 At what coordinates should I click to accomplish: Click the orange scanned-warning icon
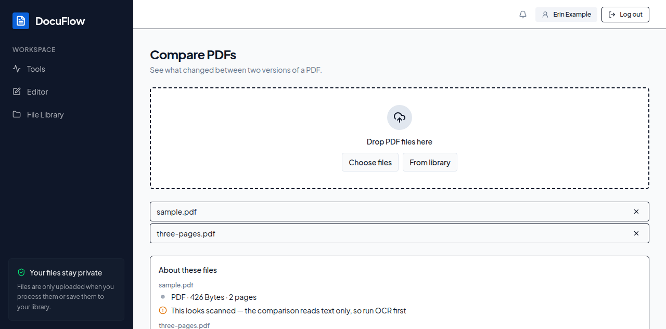(163, 310)
